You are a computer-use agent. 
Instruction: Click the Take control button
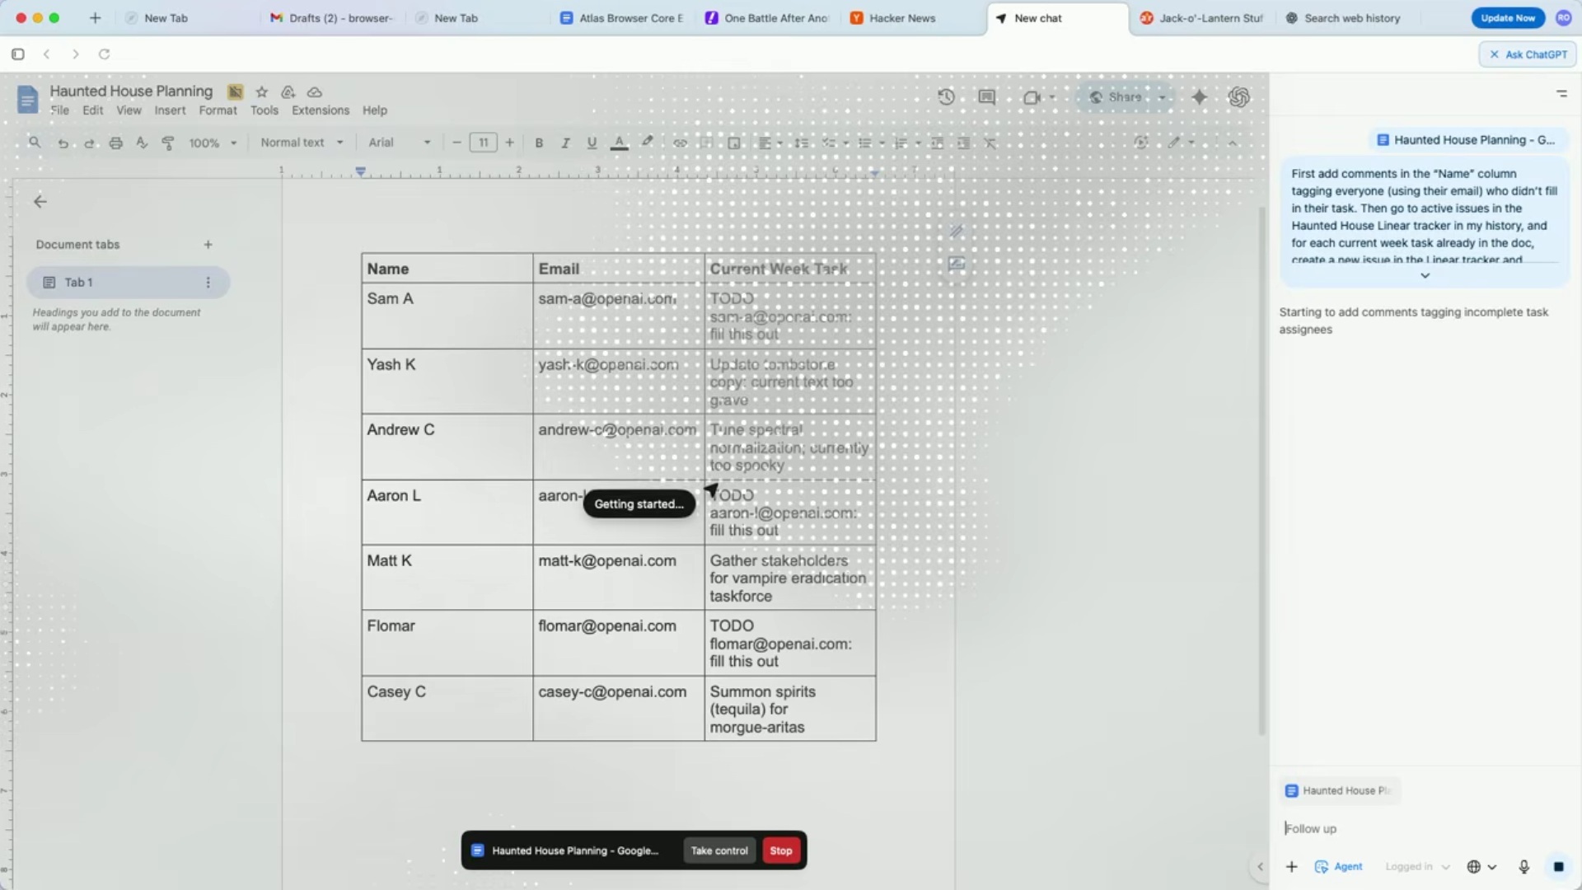718,850
